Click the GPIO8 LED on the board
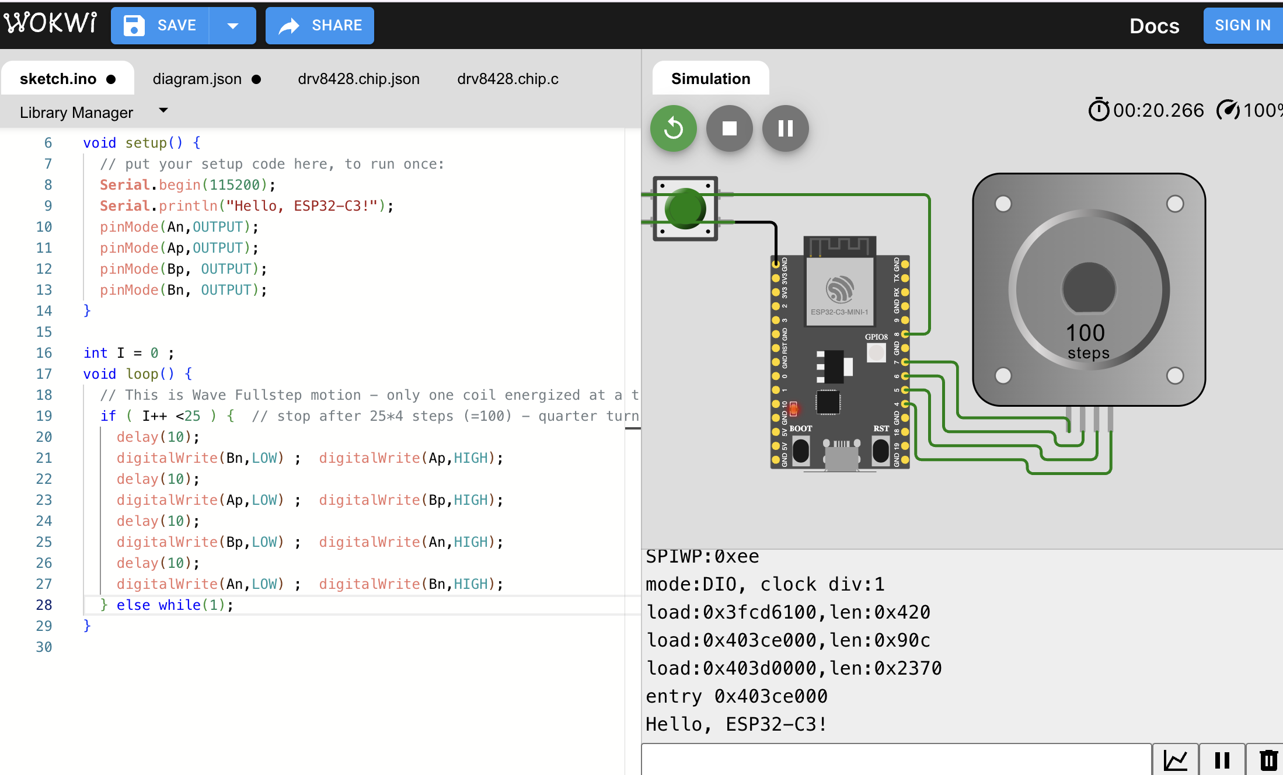Screen dimensions: 1283x775 [876, 352]
